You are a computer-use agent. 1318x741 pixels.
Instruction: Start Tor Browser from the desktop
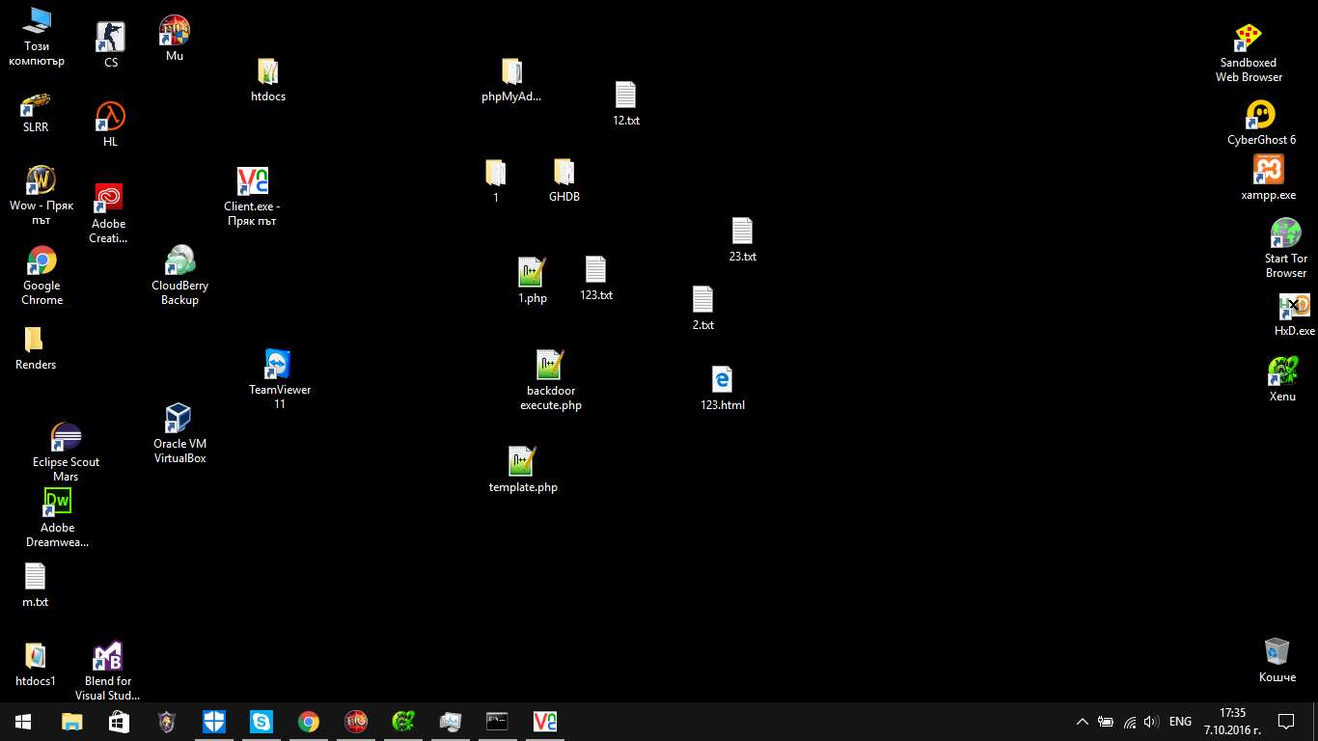(1286, 248)
